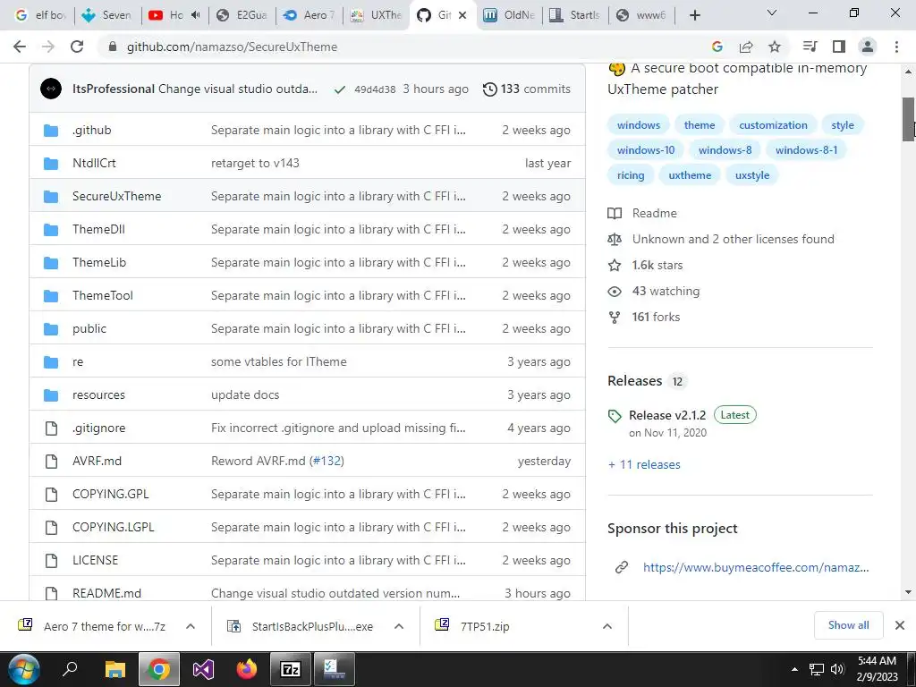Expand options for 7TP51.zip download
This screenshot has height=687, width=916.
(607, 626)
